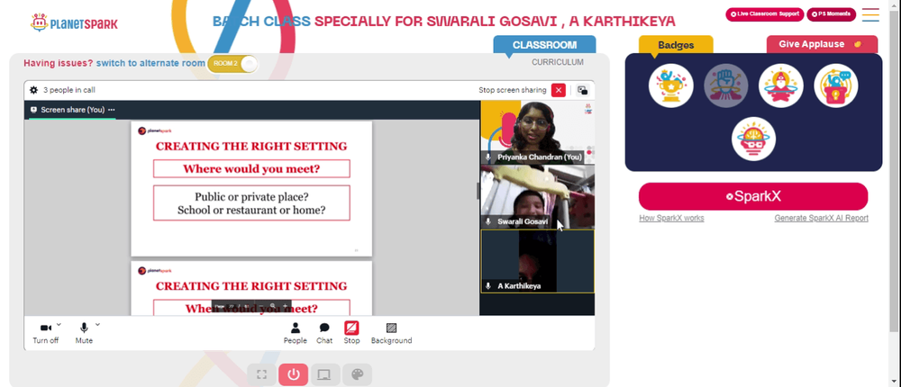The height and width of the screenshot is (387, 901).
Task: Select the Screen share (You) tab
Action: (72, 110)
